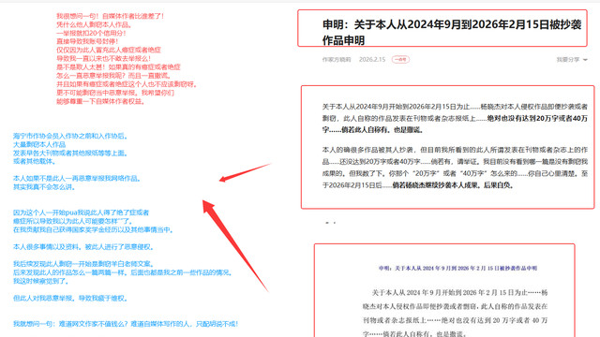This screenshot has width=600, height=337.
Task: Click the red line 我很想问一句!自媒体作者比谁差了!
Action: pyautogui.click(x=111, y=16)
